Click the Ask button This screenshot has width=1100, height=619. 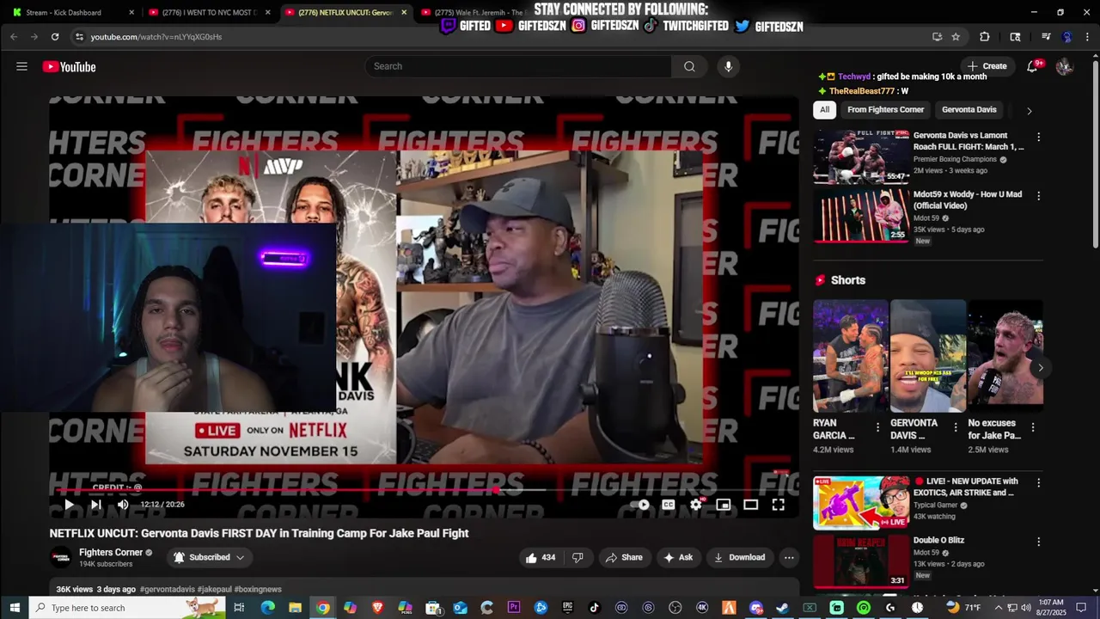(x=678, y=557)
